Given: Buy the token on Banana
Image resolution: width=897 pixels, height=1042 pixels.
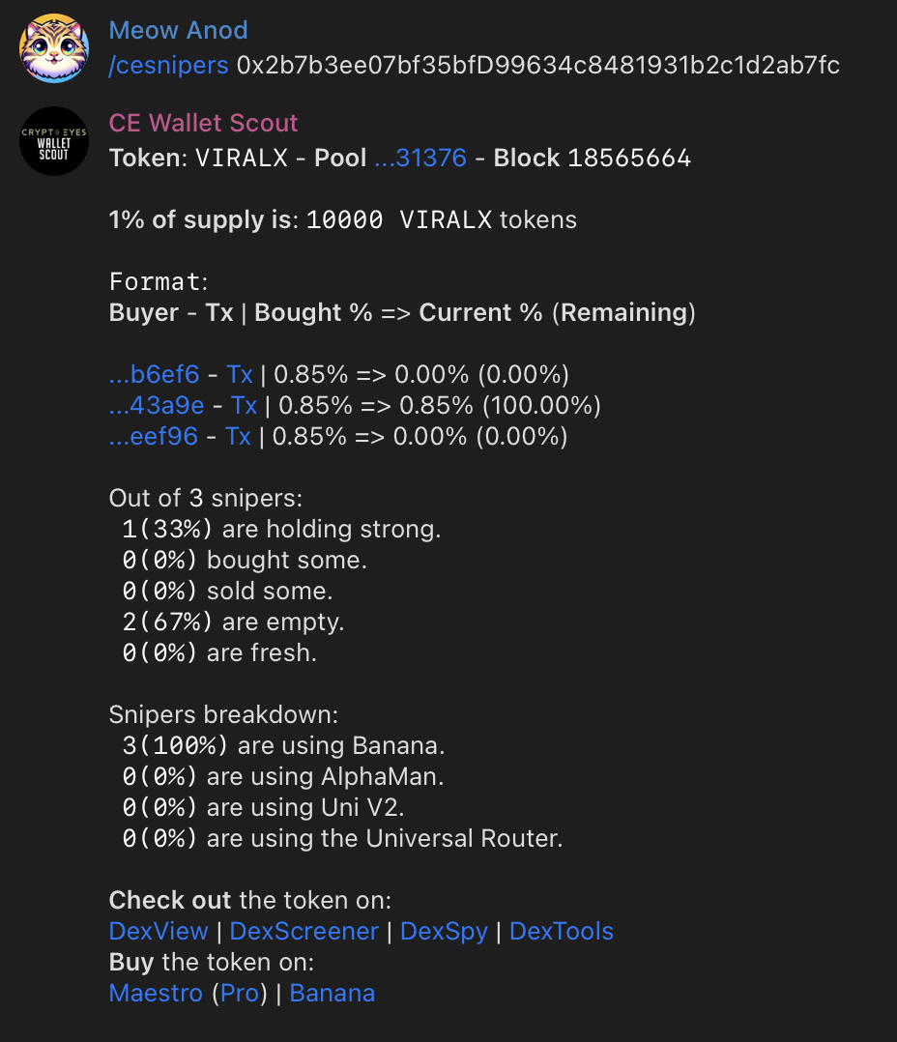Looking at the screenshot, I should (x=332, y=993).
